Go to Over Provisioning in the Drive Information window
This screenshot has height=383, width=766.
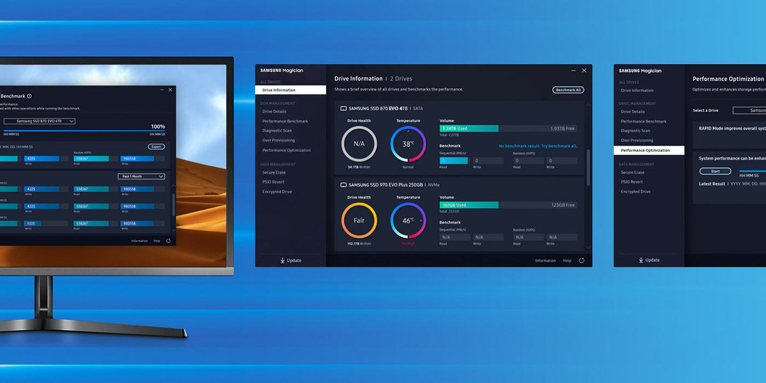tap(278, 140)
